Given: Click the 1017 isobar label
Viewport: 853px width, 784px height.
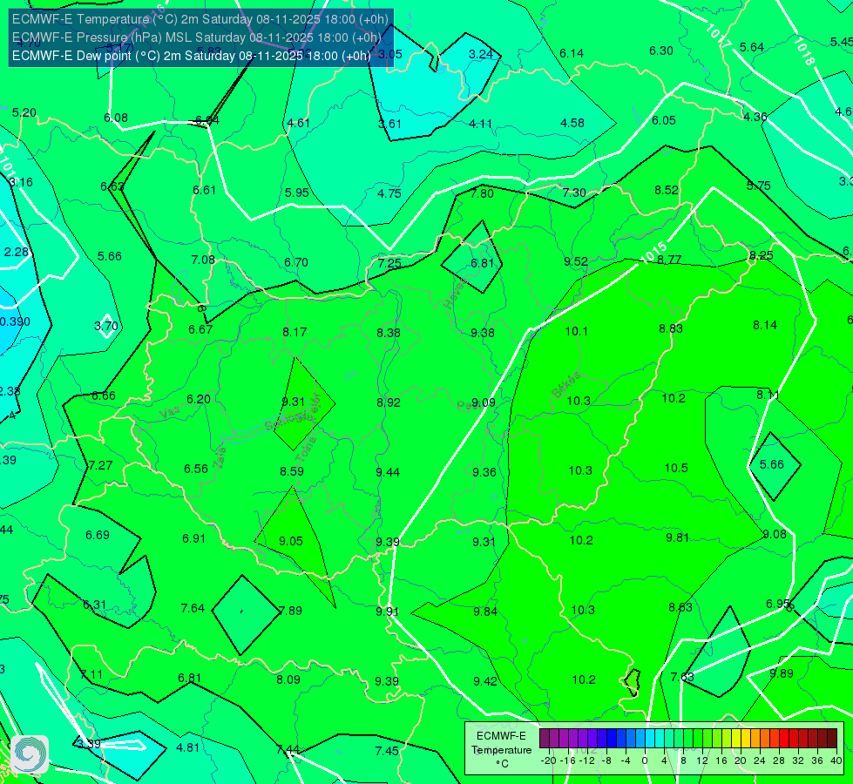Looking at the screenshot, I should point(718,36).
